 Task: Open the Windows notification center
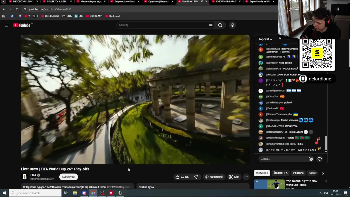345,193
